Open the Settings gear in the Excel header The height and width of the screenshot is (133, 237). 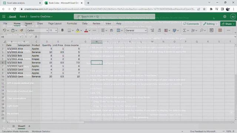225,17
